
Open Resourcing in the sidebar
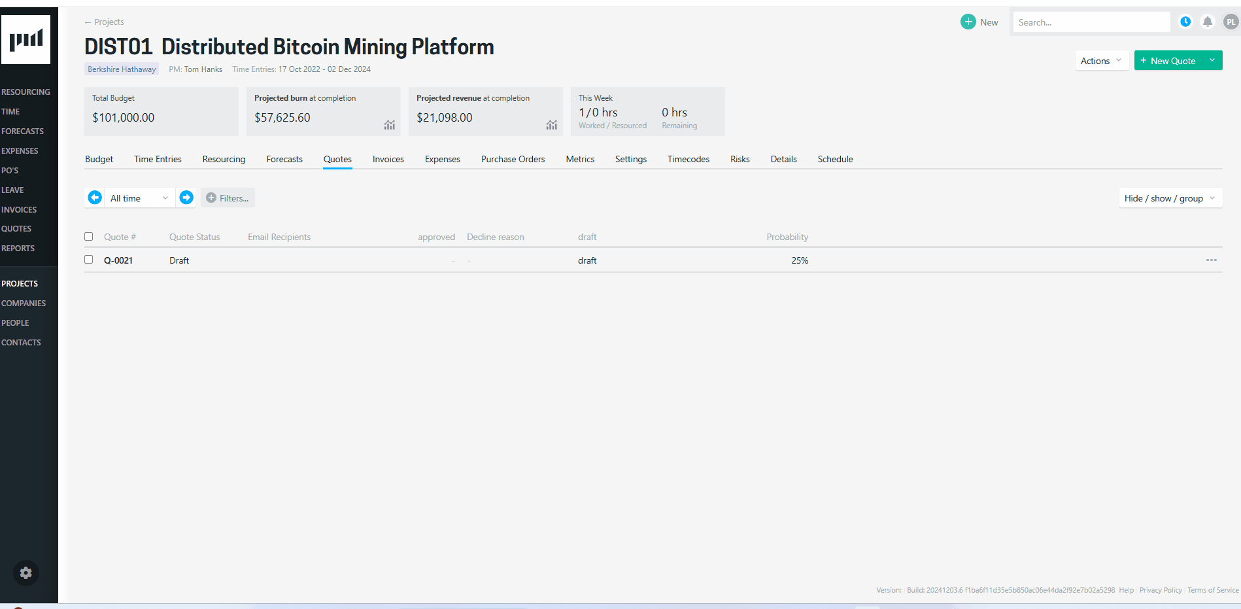[x=25, y=92]
